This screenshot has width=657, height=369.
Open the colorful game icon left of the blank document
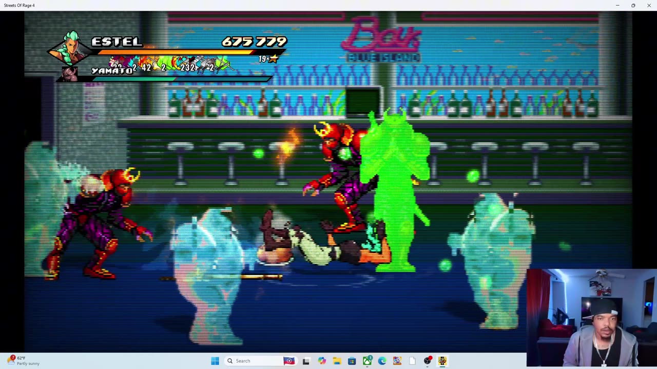pyautogui.click(x=397, y=361)
